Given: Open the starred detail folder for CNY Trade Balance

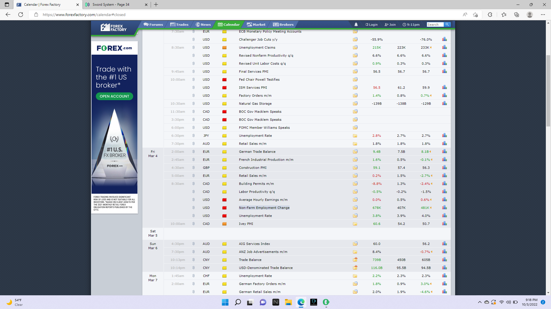Looking at the screenshot, I should (x=355, y=260).
